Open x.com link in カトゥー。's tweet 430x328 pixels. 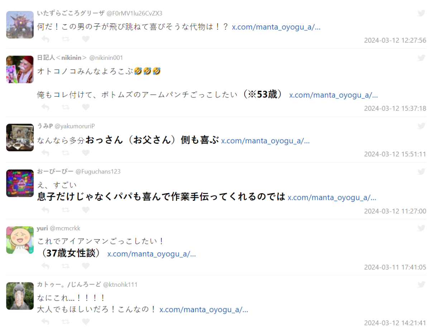click(204, 309)
